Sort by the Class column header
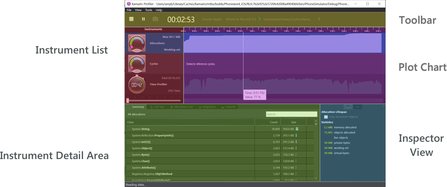The width and height of the screenshot is (447, 187). coord(190,122)
